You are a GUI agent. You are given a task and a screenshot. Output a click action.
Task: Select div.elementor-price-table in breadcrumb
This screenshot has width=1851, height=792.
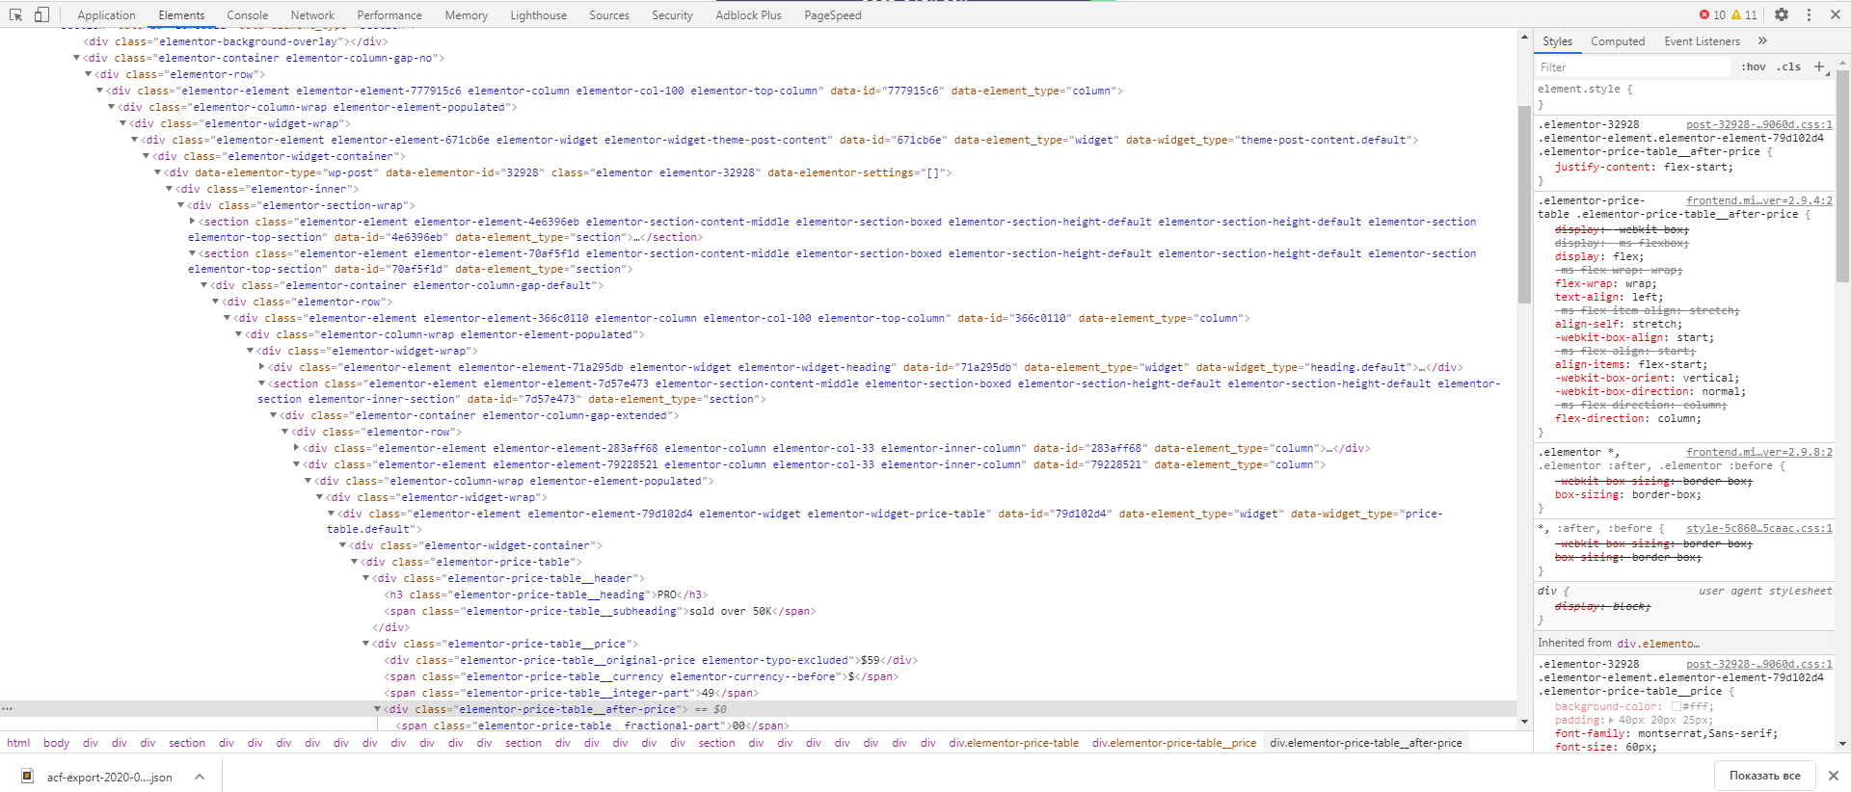[1013, 743]
